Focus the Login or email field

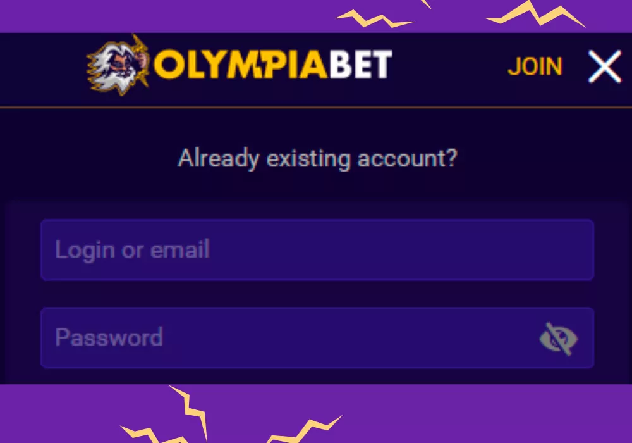tap(317, 250)
